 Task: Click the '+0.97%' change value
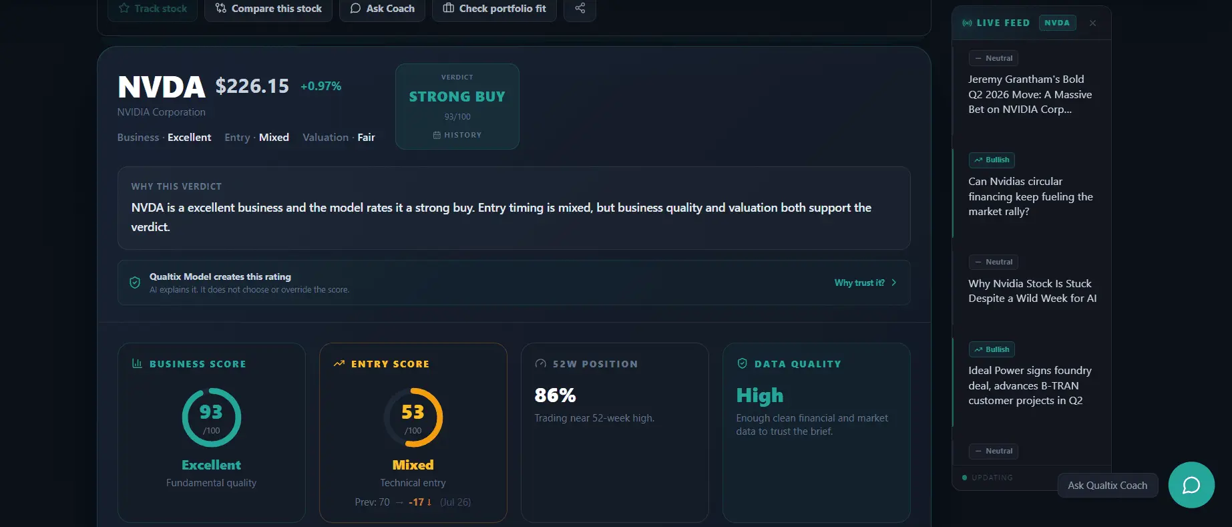(321, 86)
